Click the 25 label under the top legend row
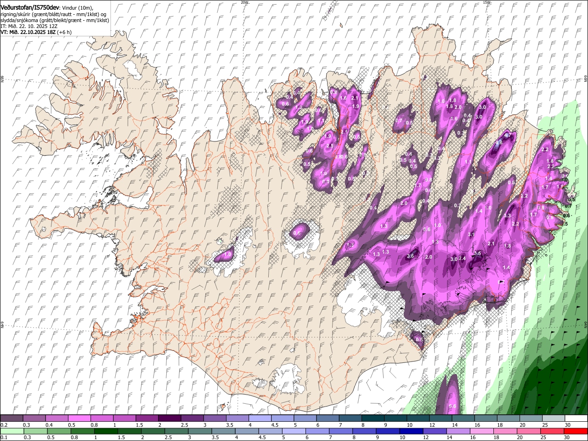The width and height of the screenshot is (588, 441). click(544, 424)
